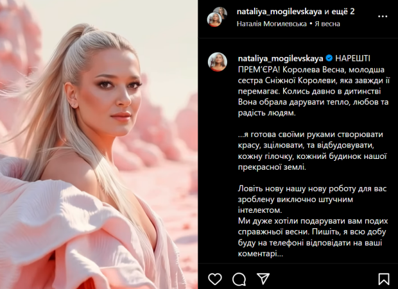This screenshot has width=398, height=289.
Task: Share the post with the paper plane icon
Action: [x=263, y=279]
